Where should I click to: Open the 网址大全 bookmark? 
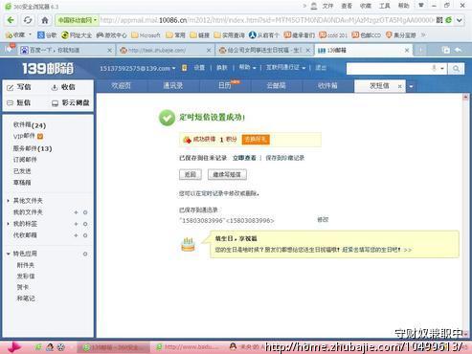[77, 35]
